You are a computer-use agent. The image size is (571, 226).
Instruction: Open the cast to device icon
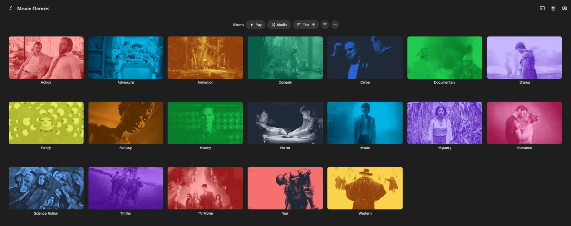tap(542, 8)
